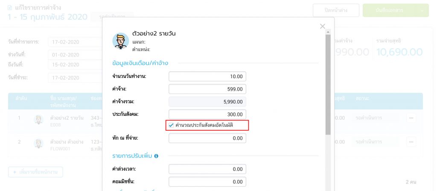Uncheck automatic social security calculation checkbox

171,125
